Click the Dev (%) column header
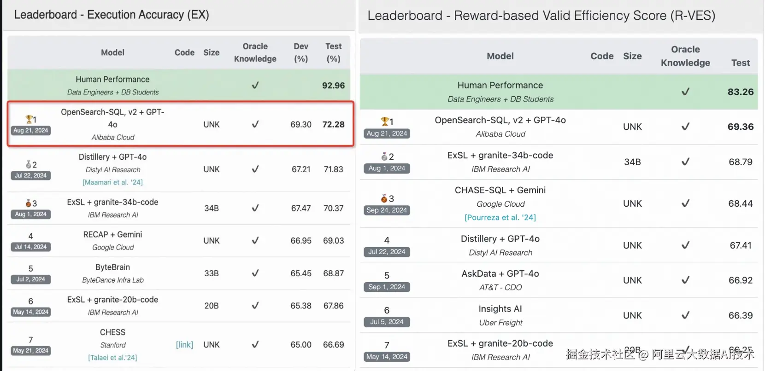Image resolution: width=765 pixels, height=371 pixels. (301, 52)
